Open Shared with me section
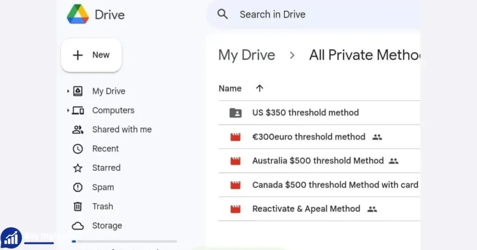The width and height of the screenshot is (477, 250). 122,130
